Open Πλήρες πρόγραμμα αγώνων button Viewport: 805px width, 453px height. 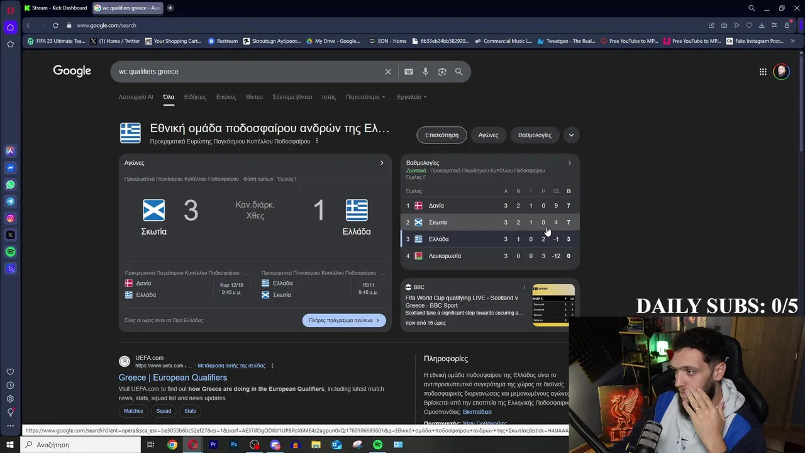(344, 320)
